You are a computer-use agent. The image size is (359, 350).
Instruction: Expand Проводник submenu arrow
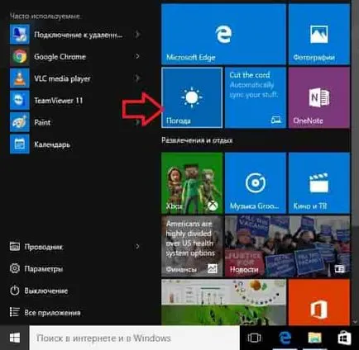click(x=137, y=247)
